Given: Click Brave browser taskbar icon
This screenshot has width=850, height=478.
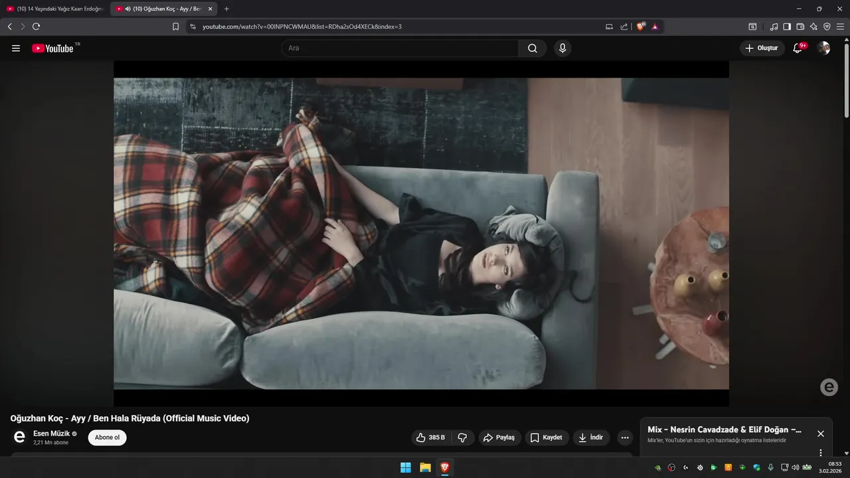Looking at the screenshot, I should click(444, 467).
